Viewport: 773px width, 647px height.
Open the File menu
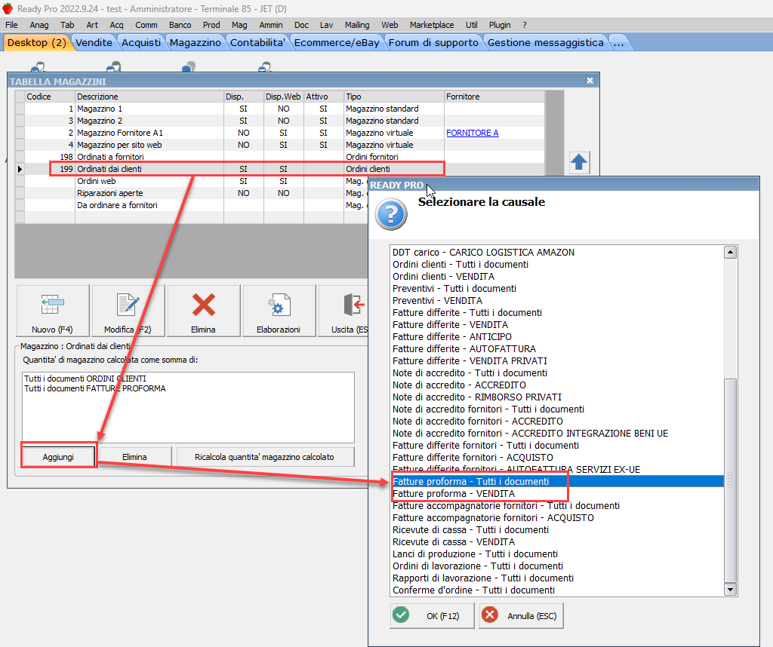point(11,25)
